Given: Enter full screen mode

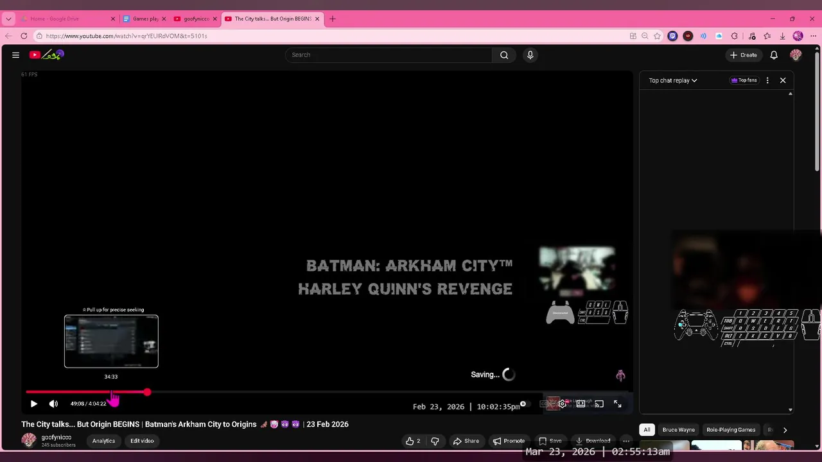Looking at the screenshot, I should [617, 404].
